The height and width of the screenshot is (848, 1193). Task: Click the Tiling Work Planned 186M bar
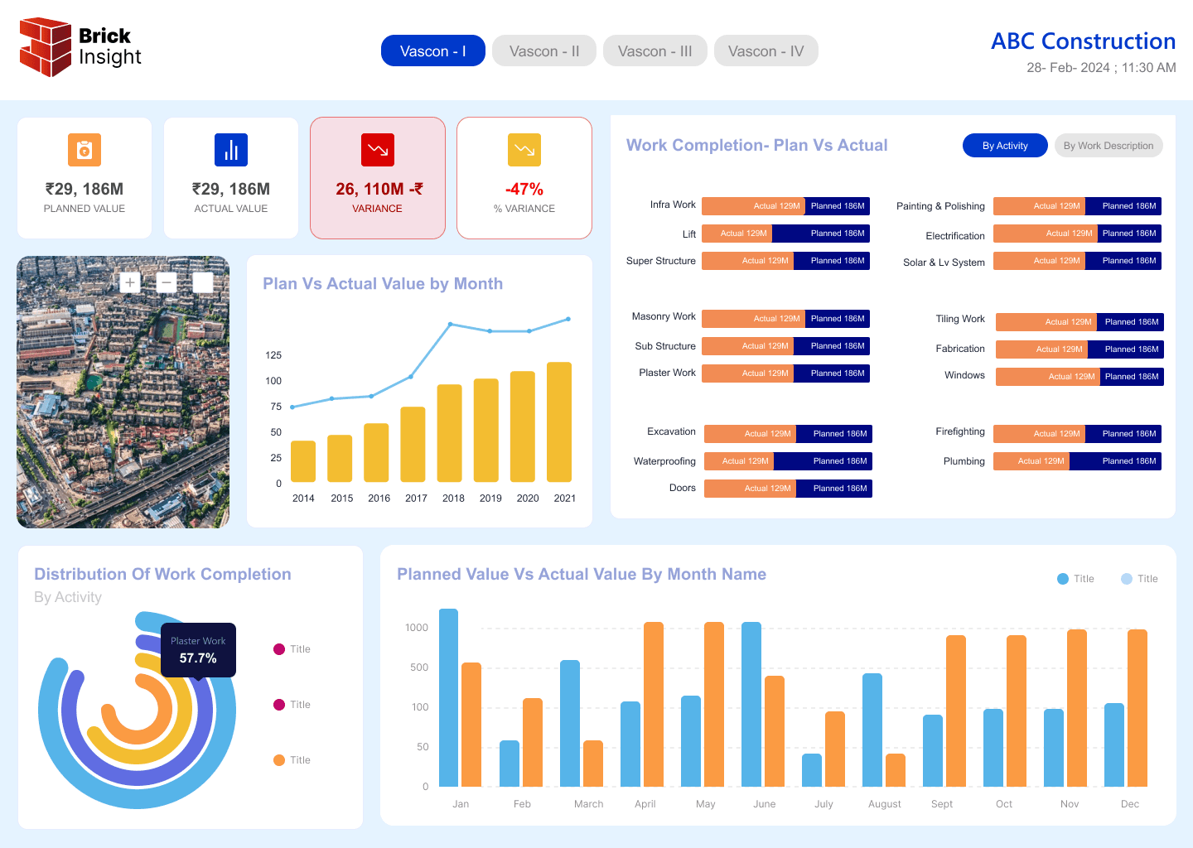click(x=1131, y=322)
